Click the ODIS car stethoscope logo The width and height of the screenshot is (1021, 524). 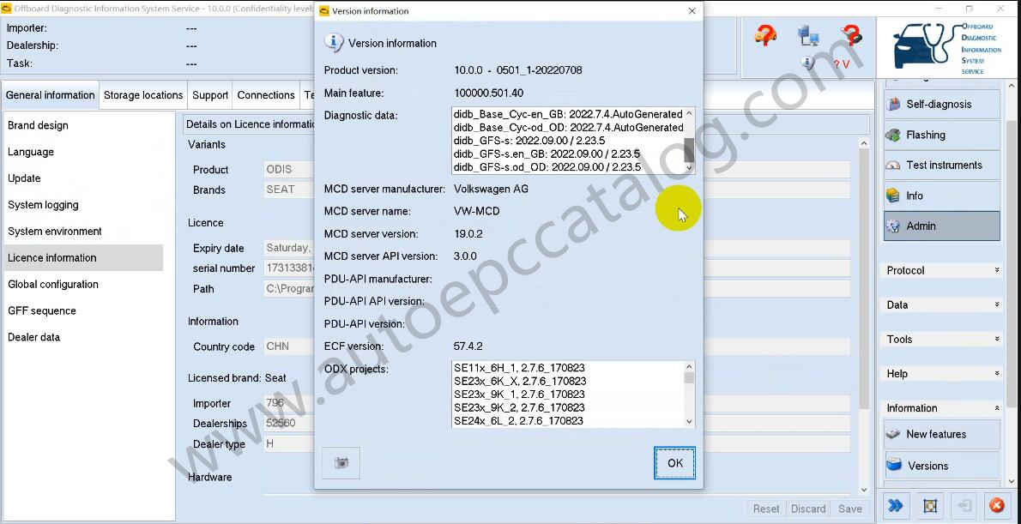947,47
